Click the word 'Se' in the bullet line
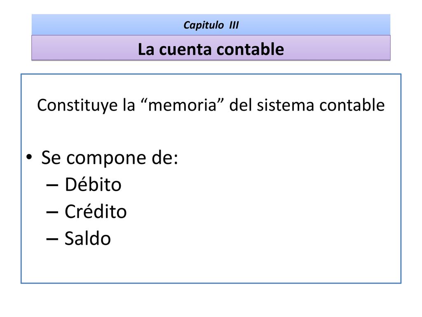 point(51,157)
